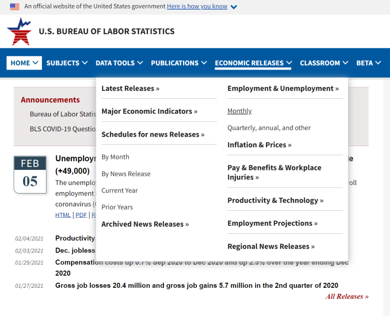
Task: Click the chevron beside ECONOMIC RELEASES
Action: [x=289, y=63]
